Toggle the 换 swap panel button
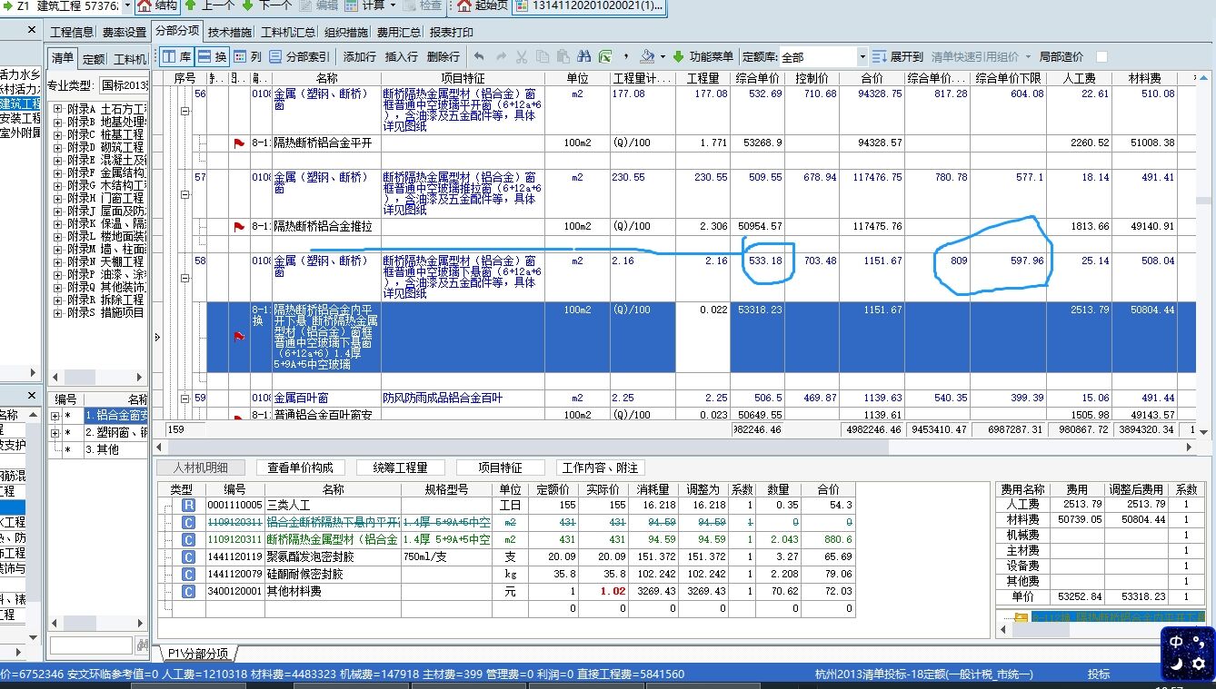Screen dimensions: 1216x689 [213, 56]
